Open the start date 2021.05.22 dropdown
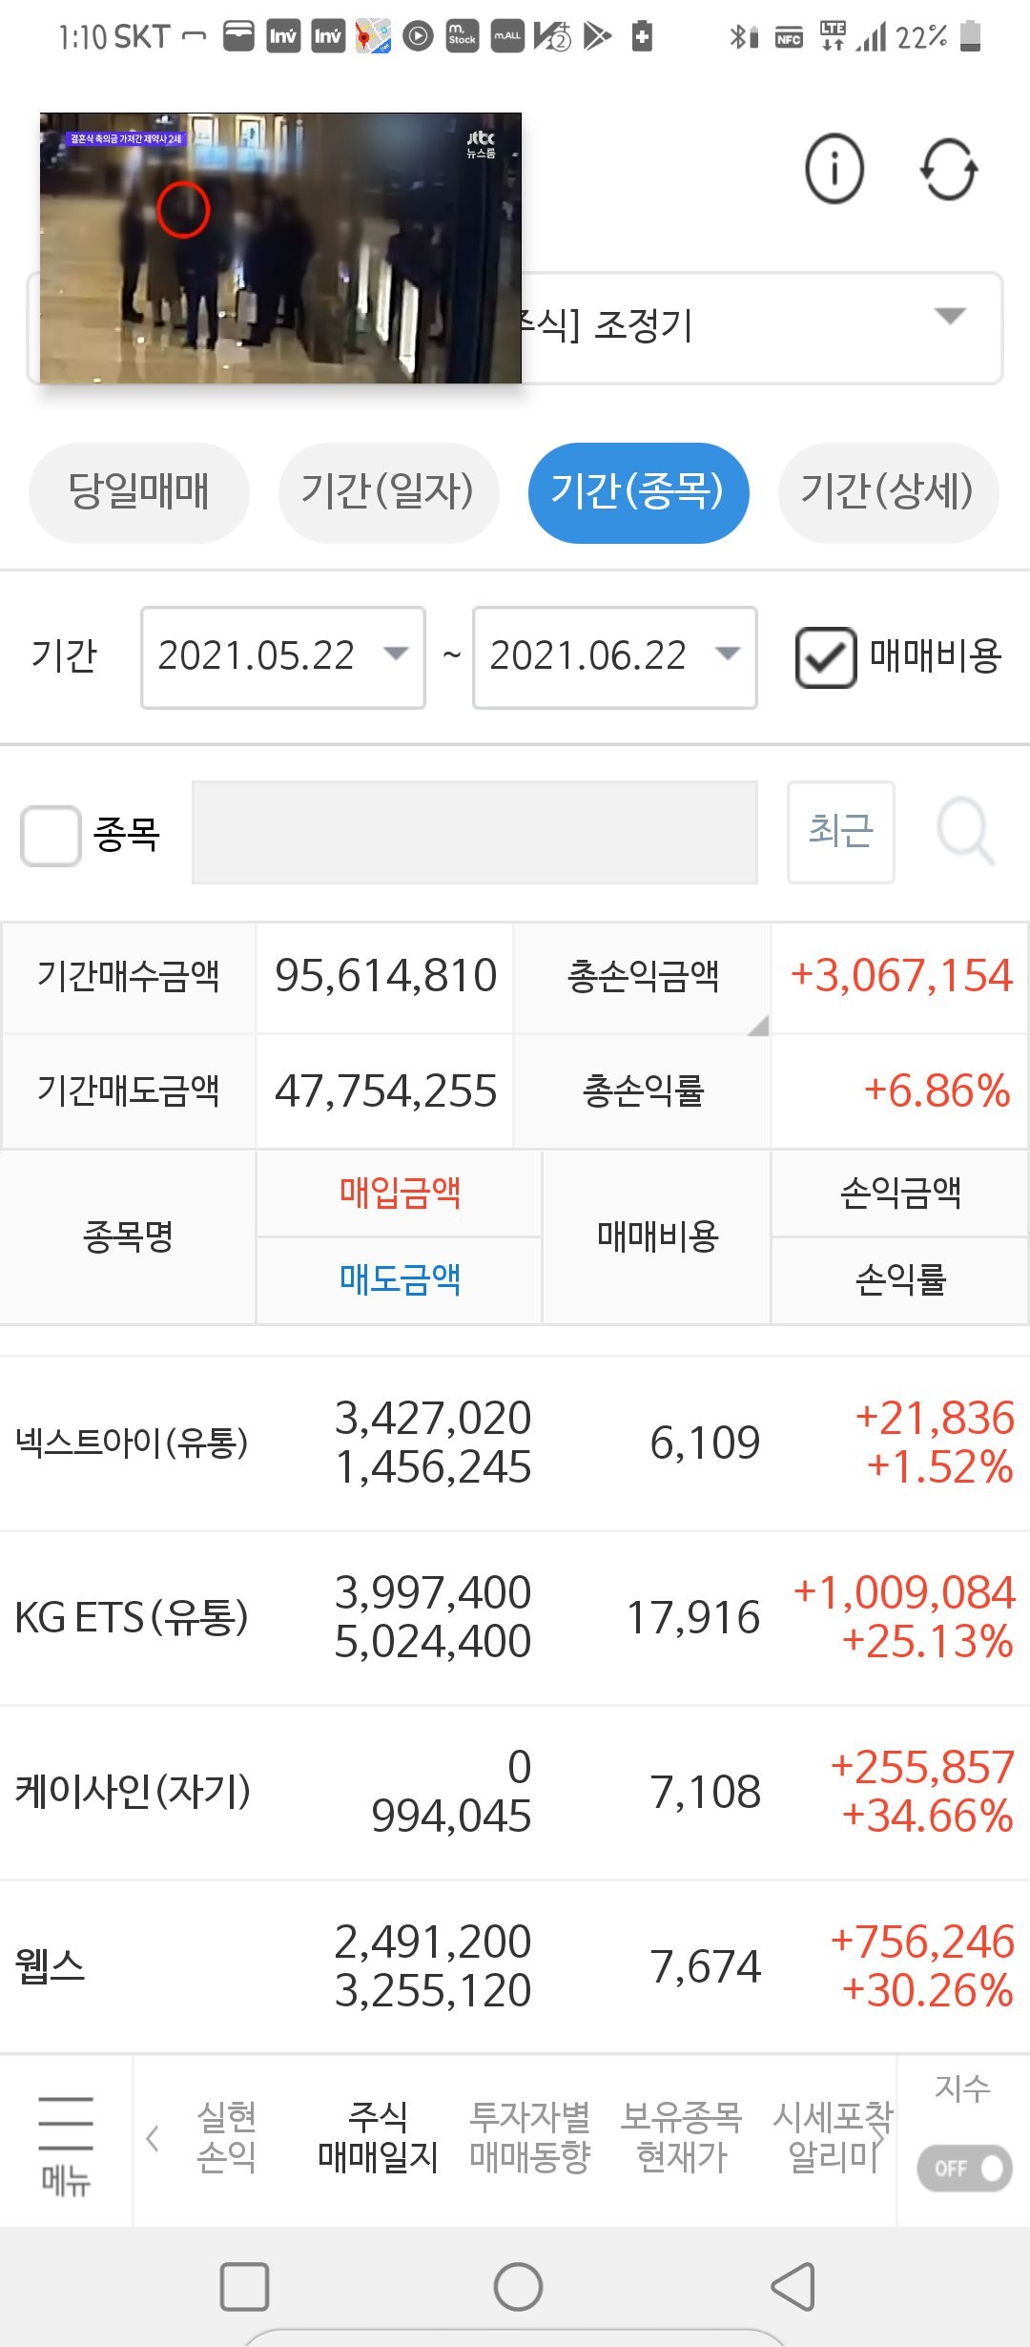Viewport: 1030px width, 2347px height. tap(283, 657)
